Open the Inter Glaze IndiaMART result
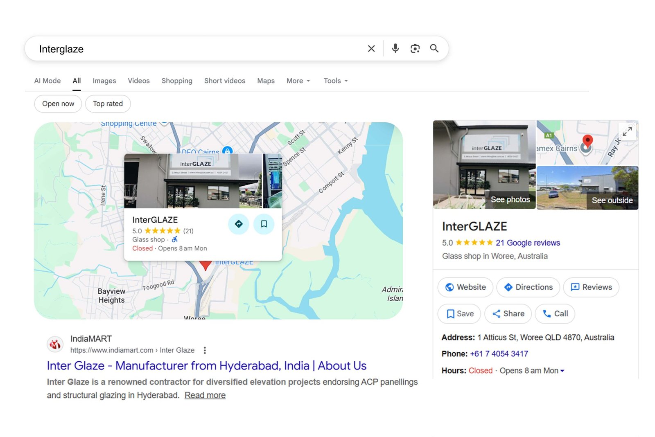The width and height of the screenshot is (655, 437). [206, 365]
